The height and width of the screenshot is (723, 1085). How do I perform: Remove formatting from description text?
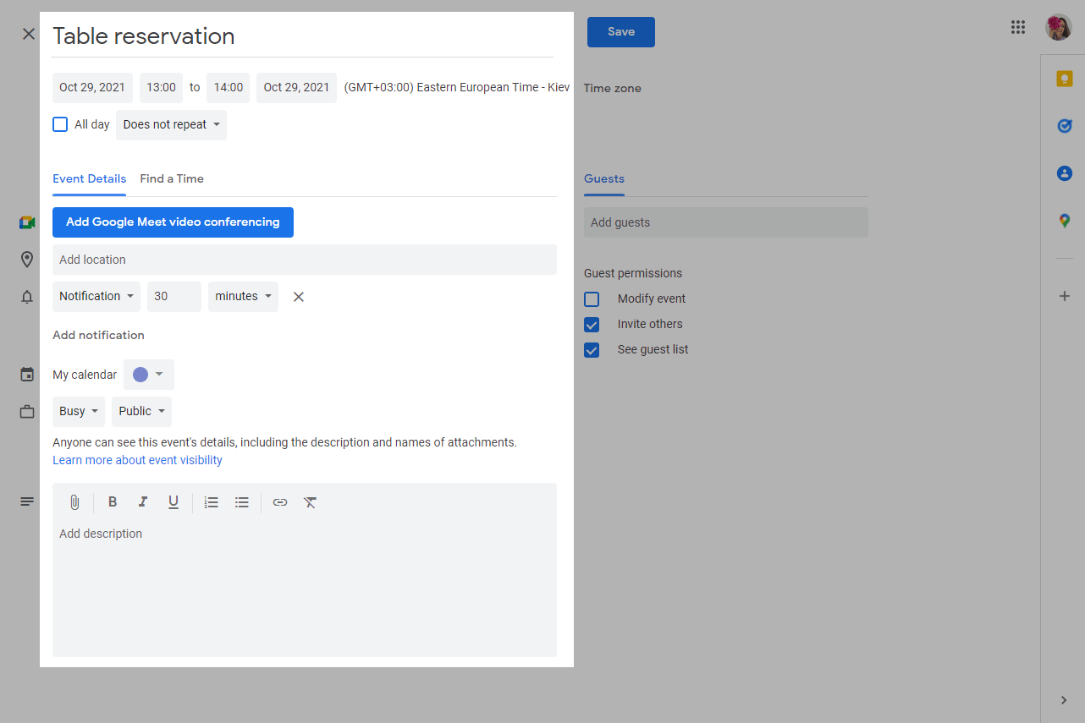(311, 502)
